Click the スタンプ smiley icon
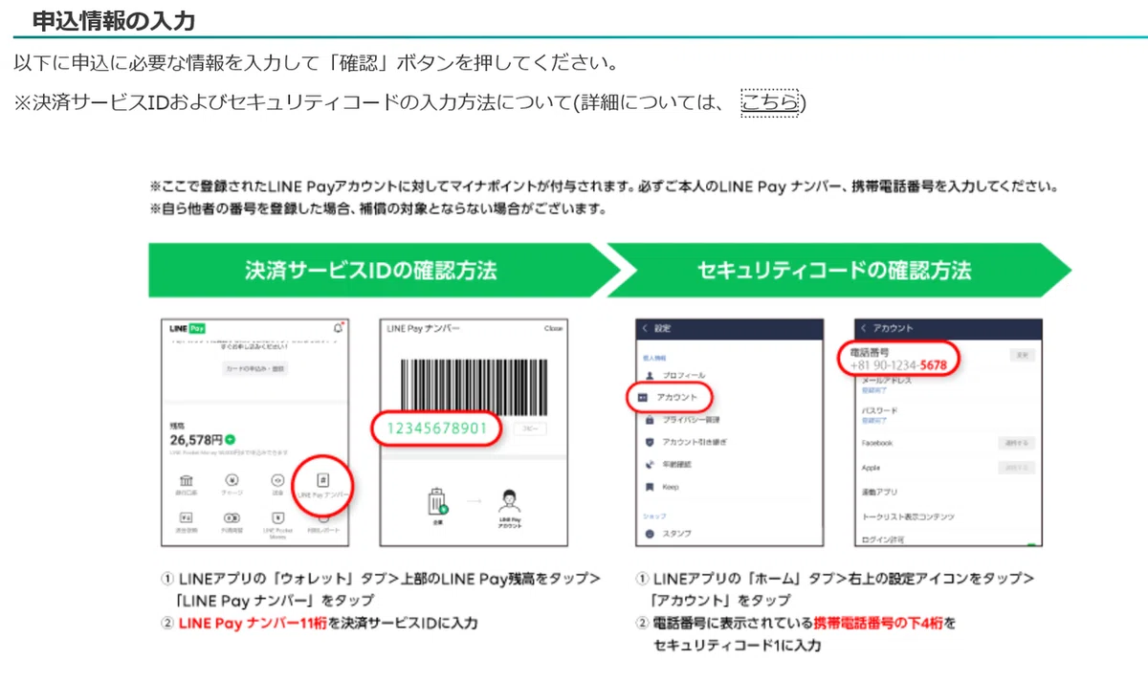Viewport: 1148px width, 681px height. [x=650, y=533]
